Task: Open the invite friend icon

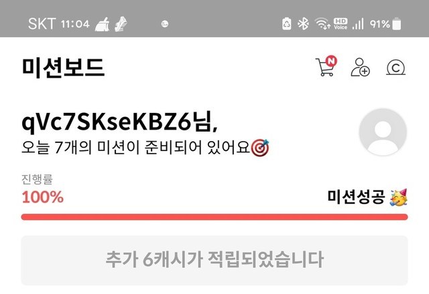Action: [x=360, y=67]
